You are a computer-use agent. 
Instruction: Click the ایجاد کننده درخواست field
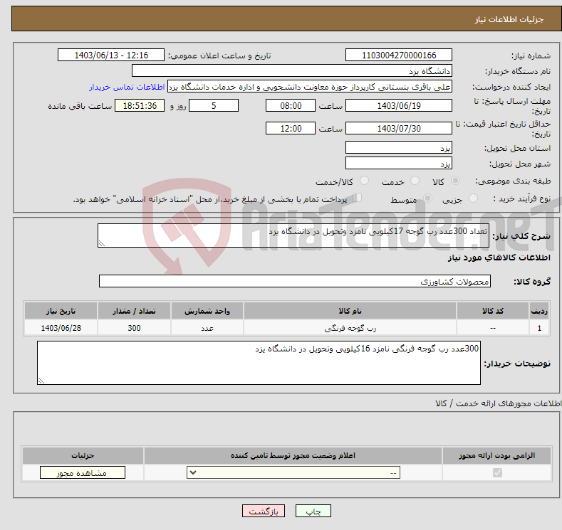click(x=310, y=87)
